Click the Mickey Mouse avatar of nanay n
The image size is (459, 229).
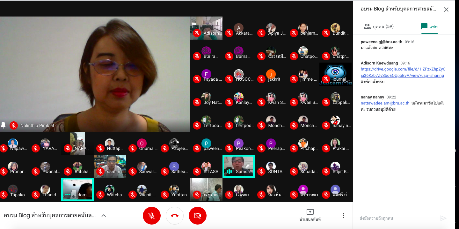pyautogui.click(x=335, y=120)
